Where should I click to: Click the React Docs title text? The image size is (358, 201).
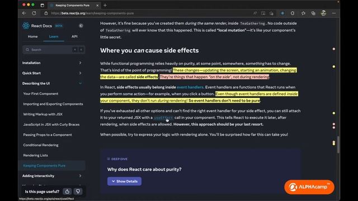41,26
